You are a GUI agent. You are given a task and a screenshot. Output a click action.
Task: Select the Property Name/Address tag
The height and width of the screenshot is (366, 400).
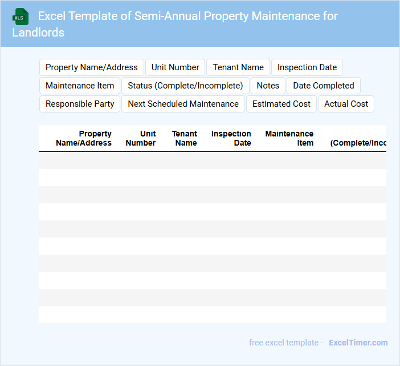(92, 67)
